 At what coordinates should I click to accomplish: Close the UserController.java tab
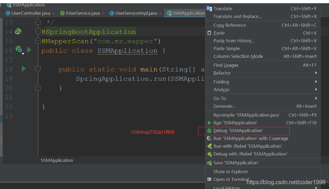tap(54, 13)
